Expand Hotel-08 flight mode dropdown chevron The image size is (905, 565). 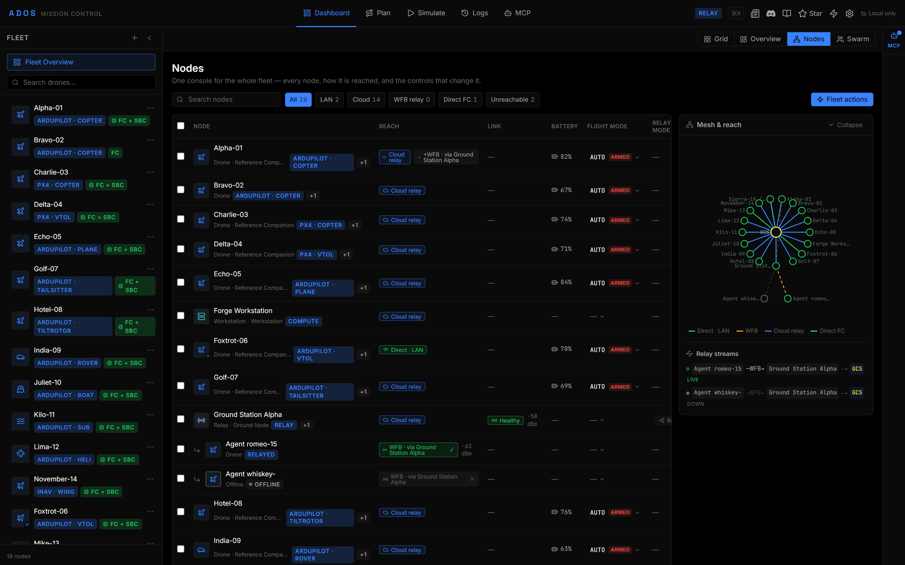click(637, 512)
